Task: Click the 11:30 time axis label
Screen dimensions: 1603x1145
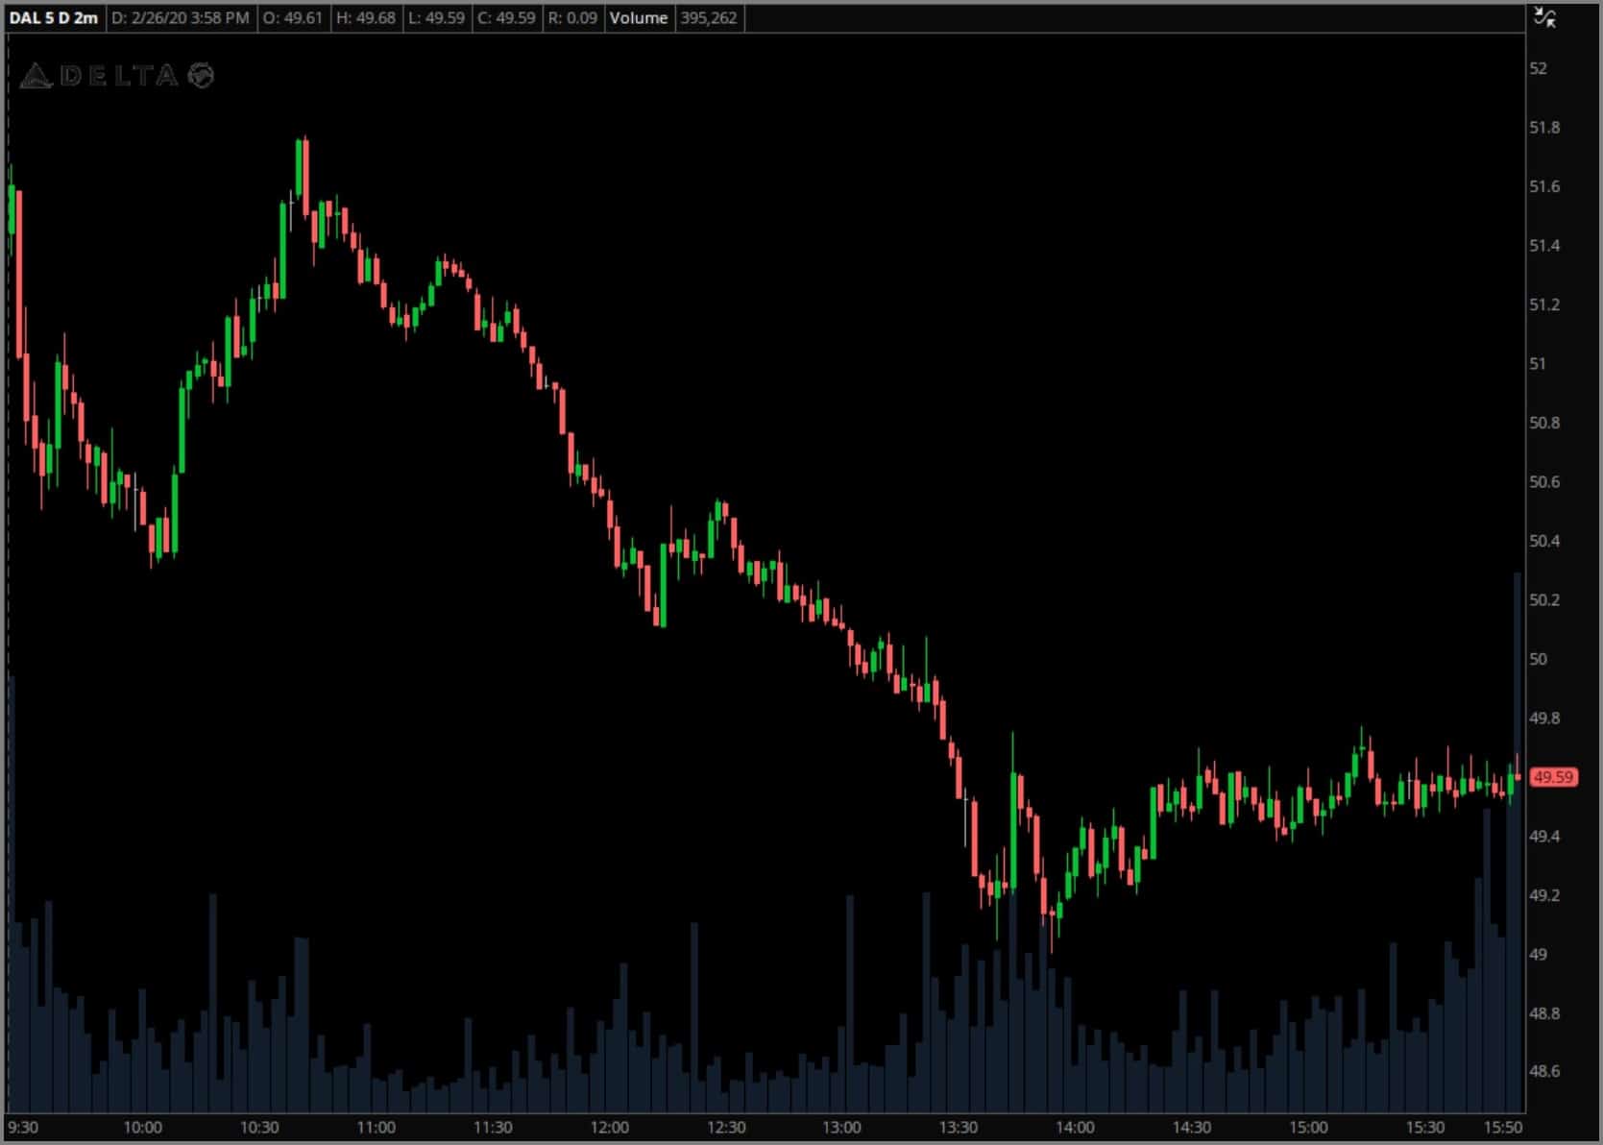Action: [x=493, y=1128]
